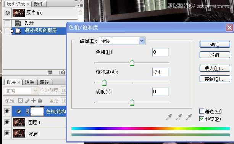Viewport: 234px width, 144px height.
Task: Open the 编辑 全图 dropdown
Action: (122, 41)
